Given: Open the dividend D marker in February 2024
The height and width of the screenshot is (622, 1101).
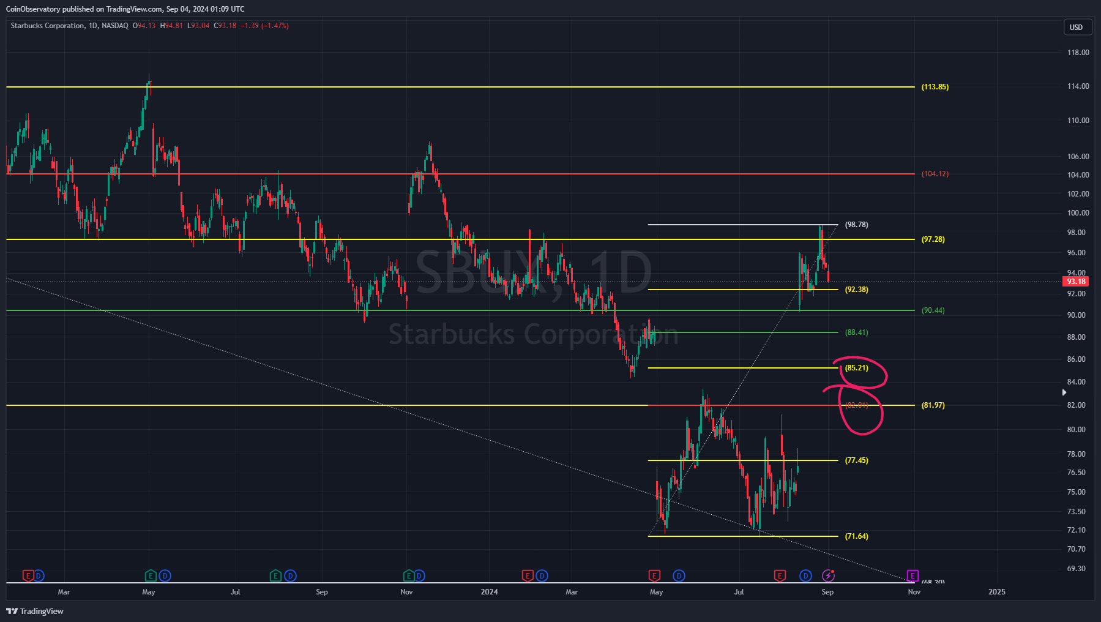Looking at the screenshot, I should (x=542, y=575).
